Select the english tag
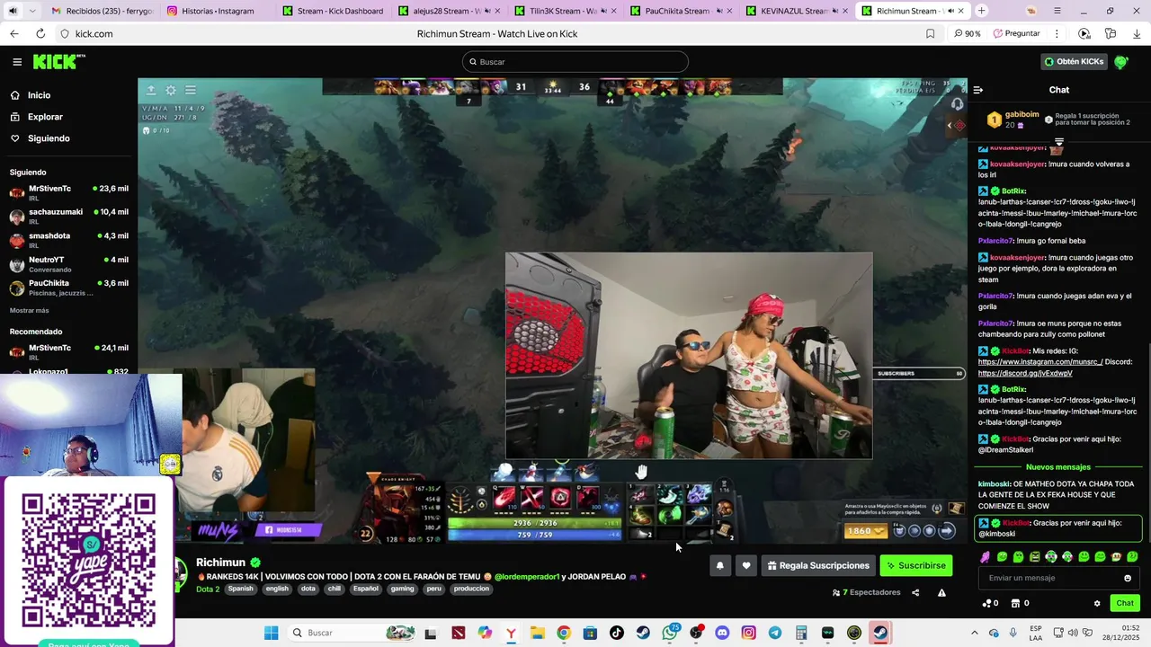Screen dimensions: 1151x647 coord(277,589)
